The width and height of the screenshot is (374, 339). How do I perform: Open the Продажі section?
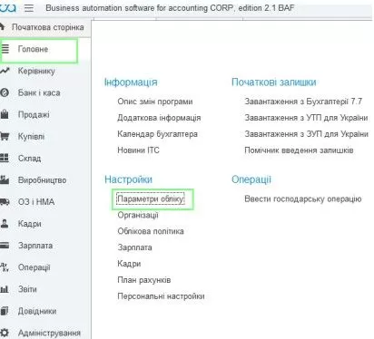(x=34, y=115)
